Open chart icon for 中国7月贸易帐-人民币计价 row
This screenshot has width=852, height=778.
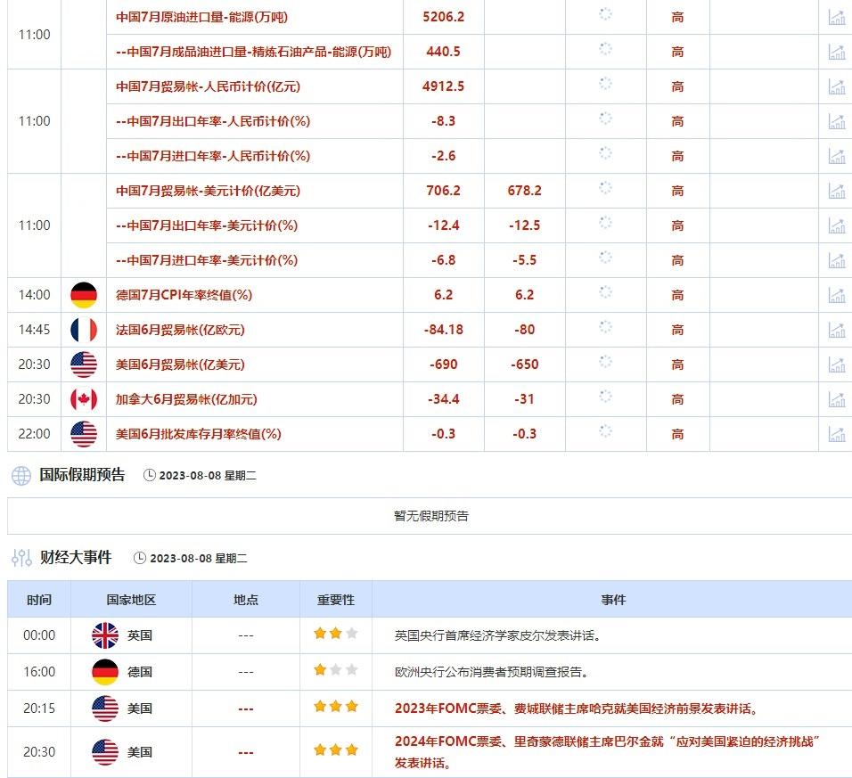[x=836, y=86]
